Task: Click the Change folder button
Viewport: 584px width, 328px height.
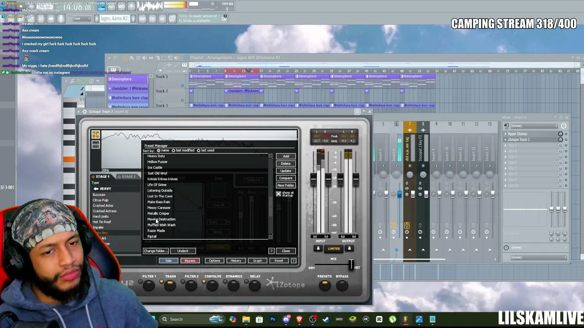Action: pyautogui.click(x=156, y=251)
